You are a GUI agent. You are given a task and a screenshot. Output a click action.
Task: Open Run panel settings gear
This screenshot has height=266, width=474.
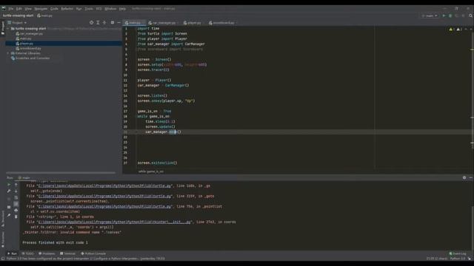(464, 178)
